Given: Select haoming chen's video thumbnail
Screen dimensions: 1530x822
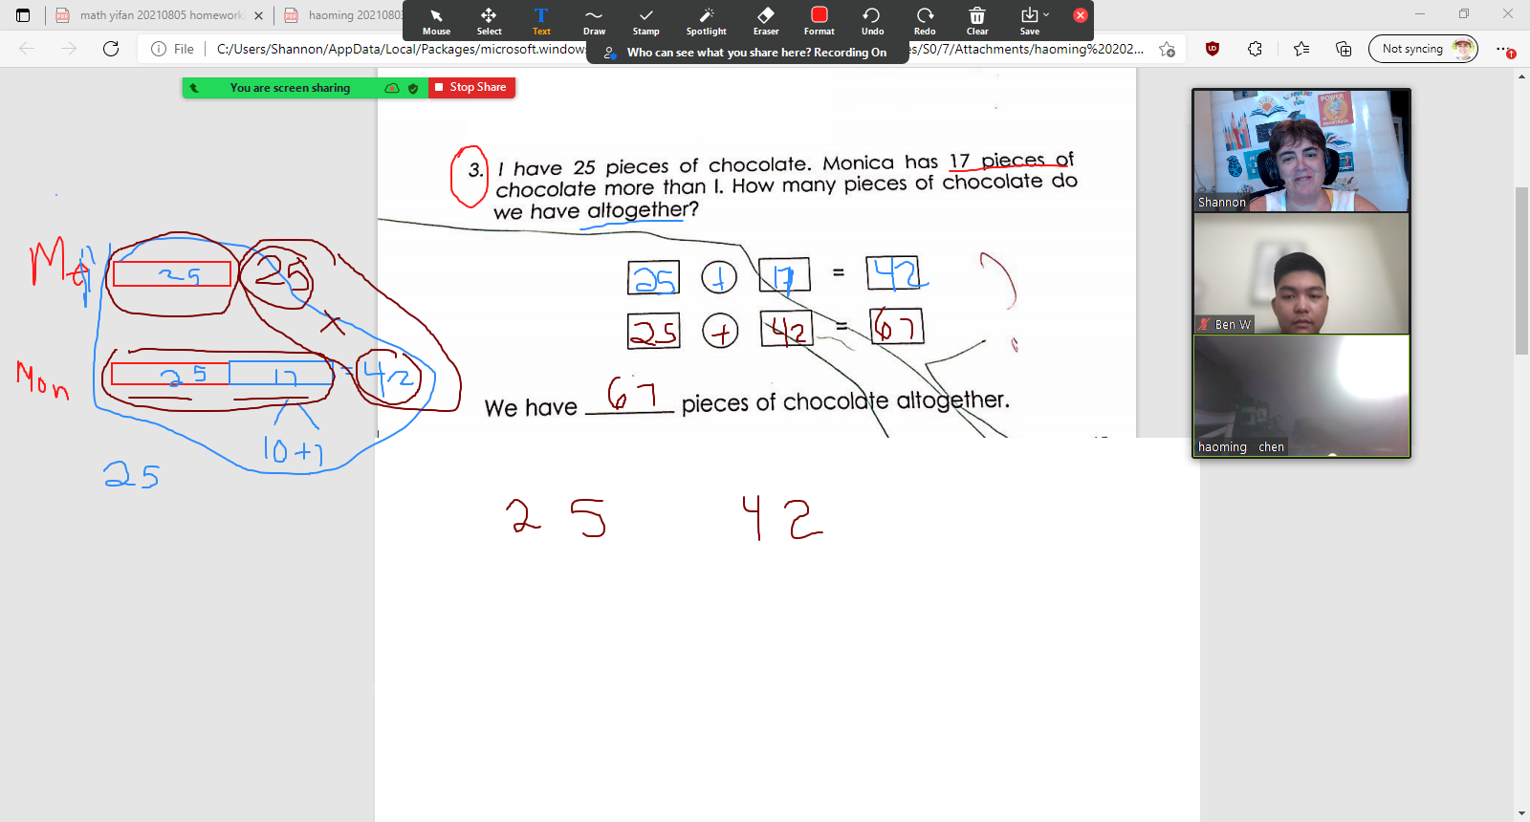Looking at the screenshot, I should point(1301,396).
